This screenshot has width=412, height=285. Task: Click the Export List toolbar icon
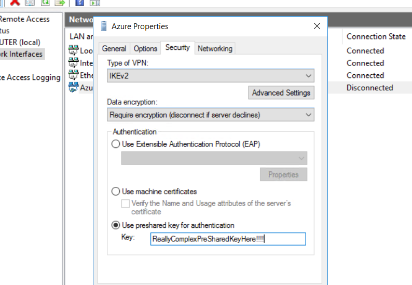click(60, 2)
